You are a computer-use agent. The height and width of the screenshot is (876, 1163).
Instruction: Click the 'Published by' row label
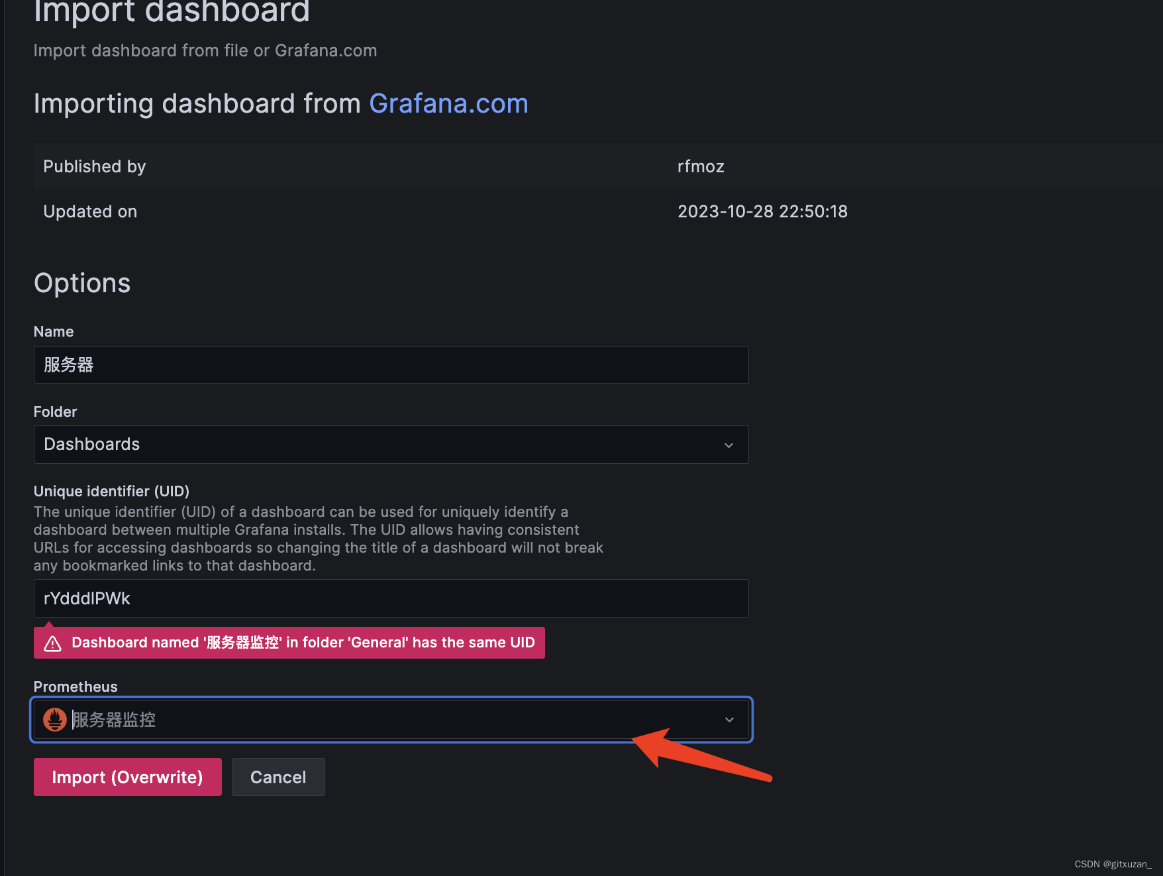click(x=94, y=166)
